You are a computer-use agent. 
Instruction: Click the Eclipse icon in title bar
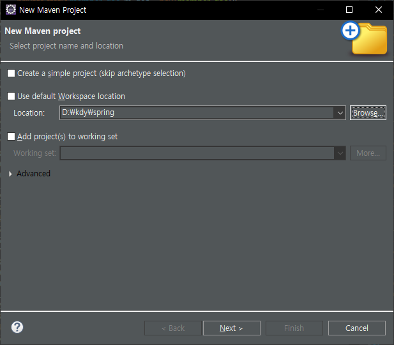coord(11,10)
